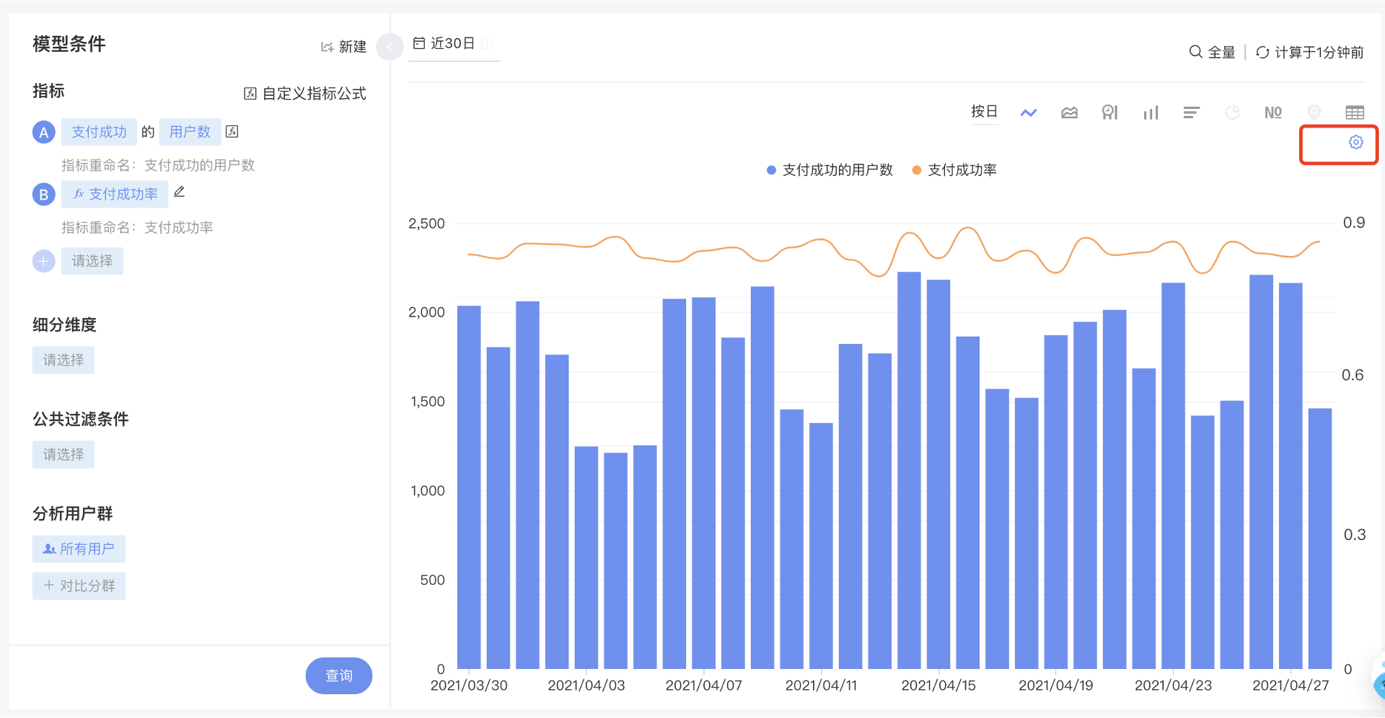1385x718 pixels.
Task: Click the B indicator badge
Action: tap(43, 194)
